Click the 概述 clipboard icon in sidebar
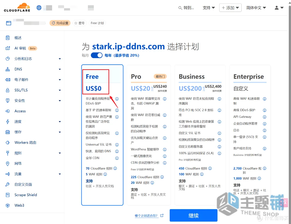The image size is (291, 224). (x=8, y=38)
